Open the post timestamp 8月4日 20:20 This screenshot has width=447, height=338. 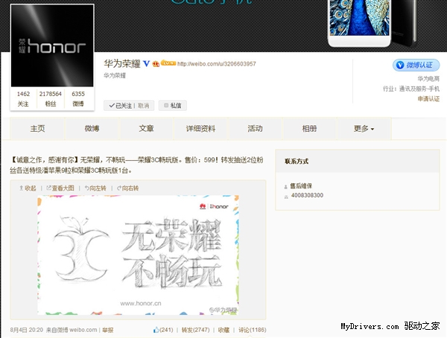[27, 330]
